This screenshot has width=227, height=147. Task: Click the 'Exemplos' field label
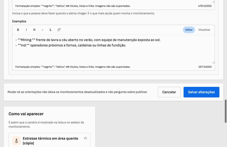[x=19, y=21]
